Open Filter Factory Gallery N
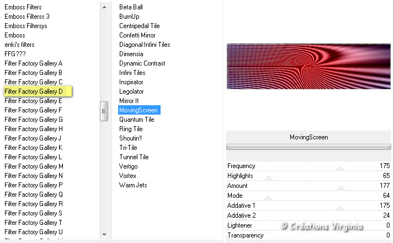 pyautogui.click(x=34, y=176)
